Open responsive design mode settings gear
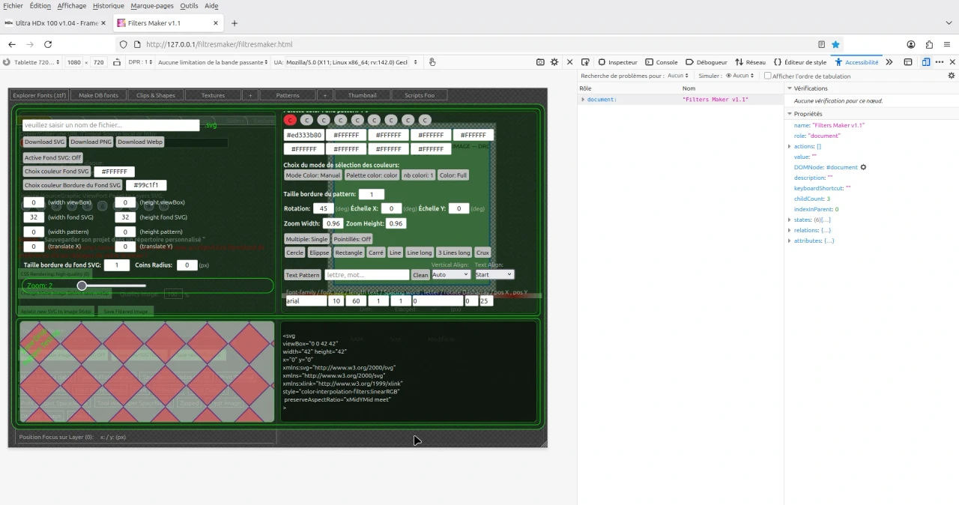This screenshot has height=505, width=959. click(x=554, y=62)
